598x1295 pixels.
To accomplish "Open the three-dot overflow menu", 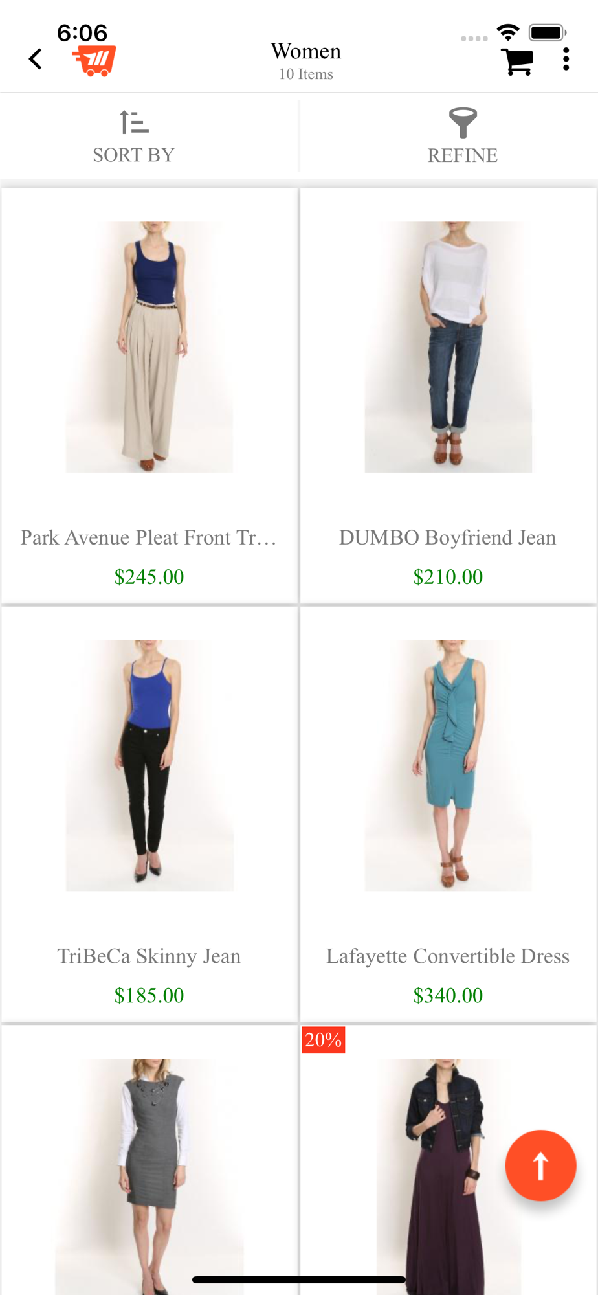I will pyautogui.click(x=566, y=59).
